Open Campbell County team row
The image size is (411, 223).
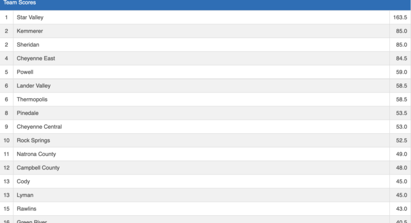point(38,168)
